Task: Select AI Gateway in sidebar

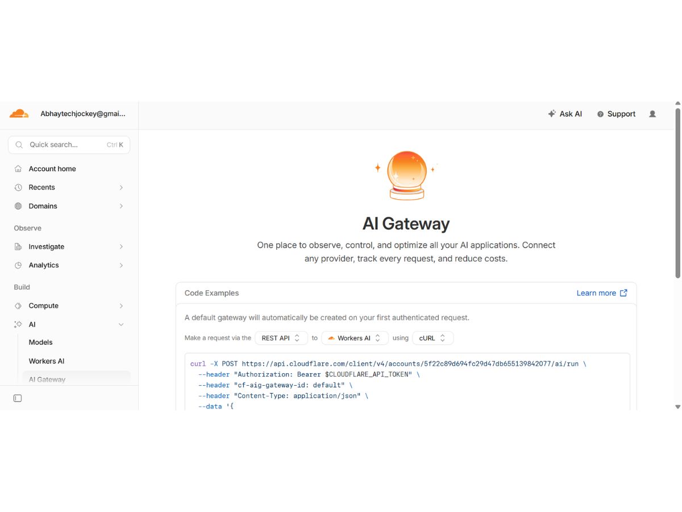Action: [x=76, y=379]
